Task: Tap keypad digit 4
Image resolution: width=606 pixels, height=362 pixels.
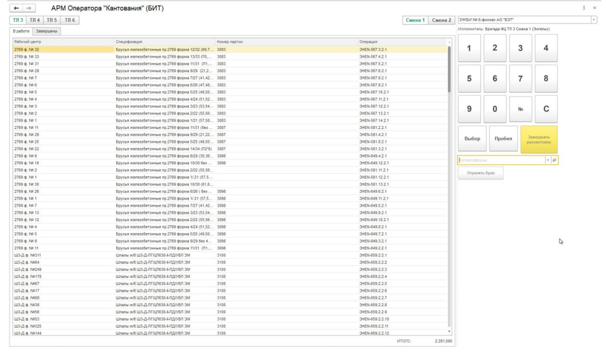Action: click(545, 49)
